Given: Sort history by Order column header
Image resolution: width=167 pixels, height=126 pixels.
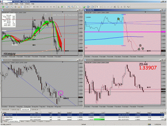Looking at the screenshot, I should [x=9, y=113].
